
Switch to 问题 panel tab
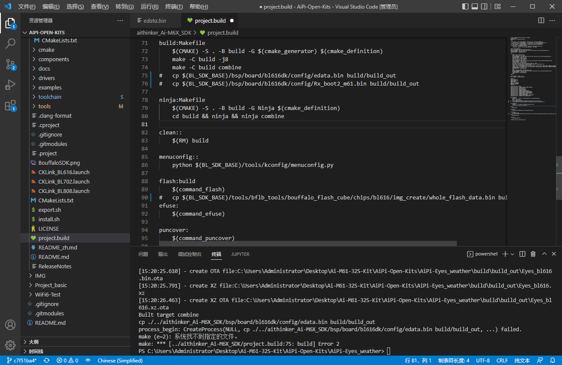point(143,254)
